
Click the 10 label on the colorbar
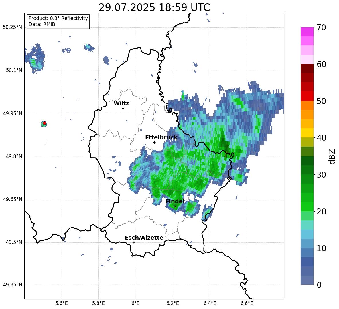click(321, 248)
